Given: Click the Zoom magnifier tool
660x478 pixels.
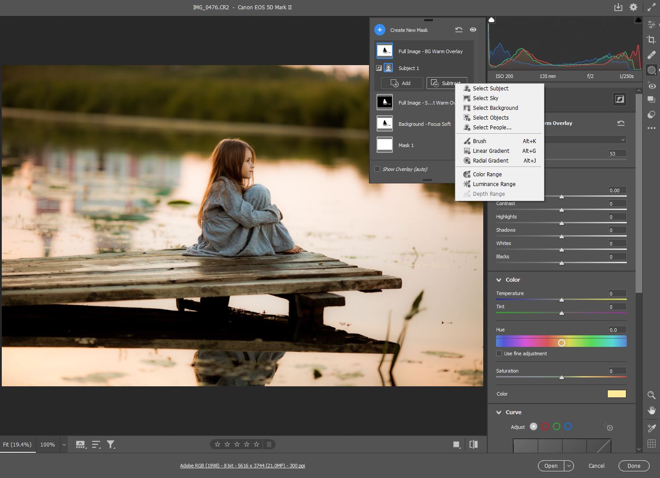Looking at the screenshot, I should [651, 395].
